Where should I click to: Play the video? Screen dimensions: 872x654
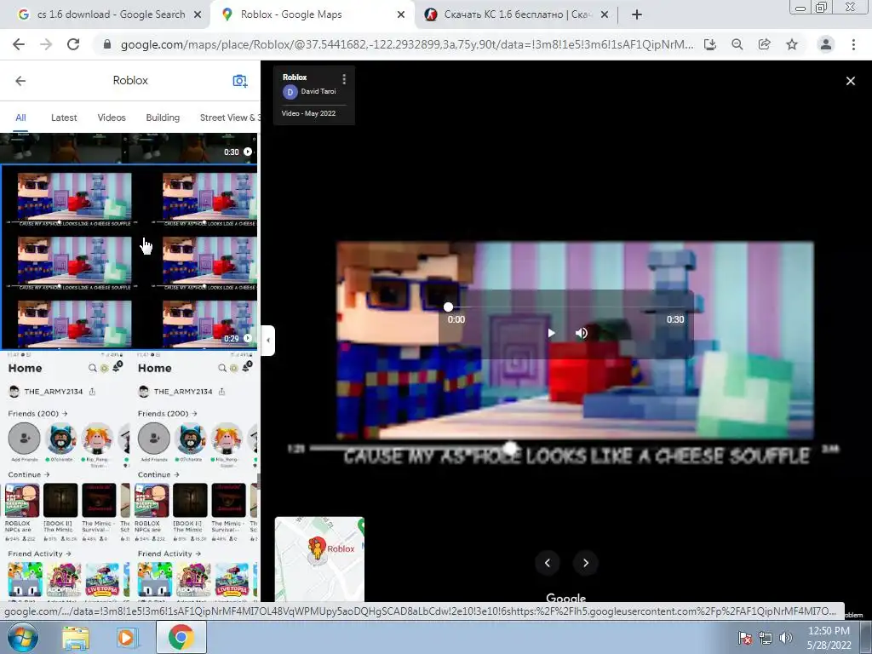click(551, 333)
